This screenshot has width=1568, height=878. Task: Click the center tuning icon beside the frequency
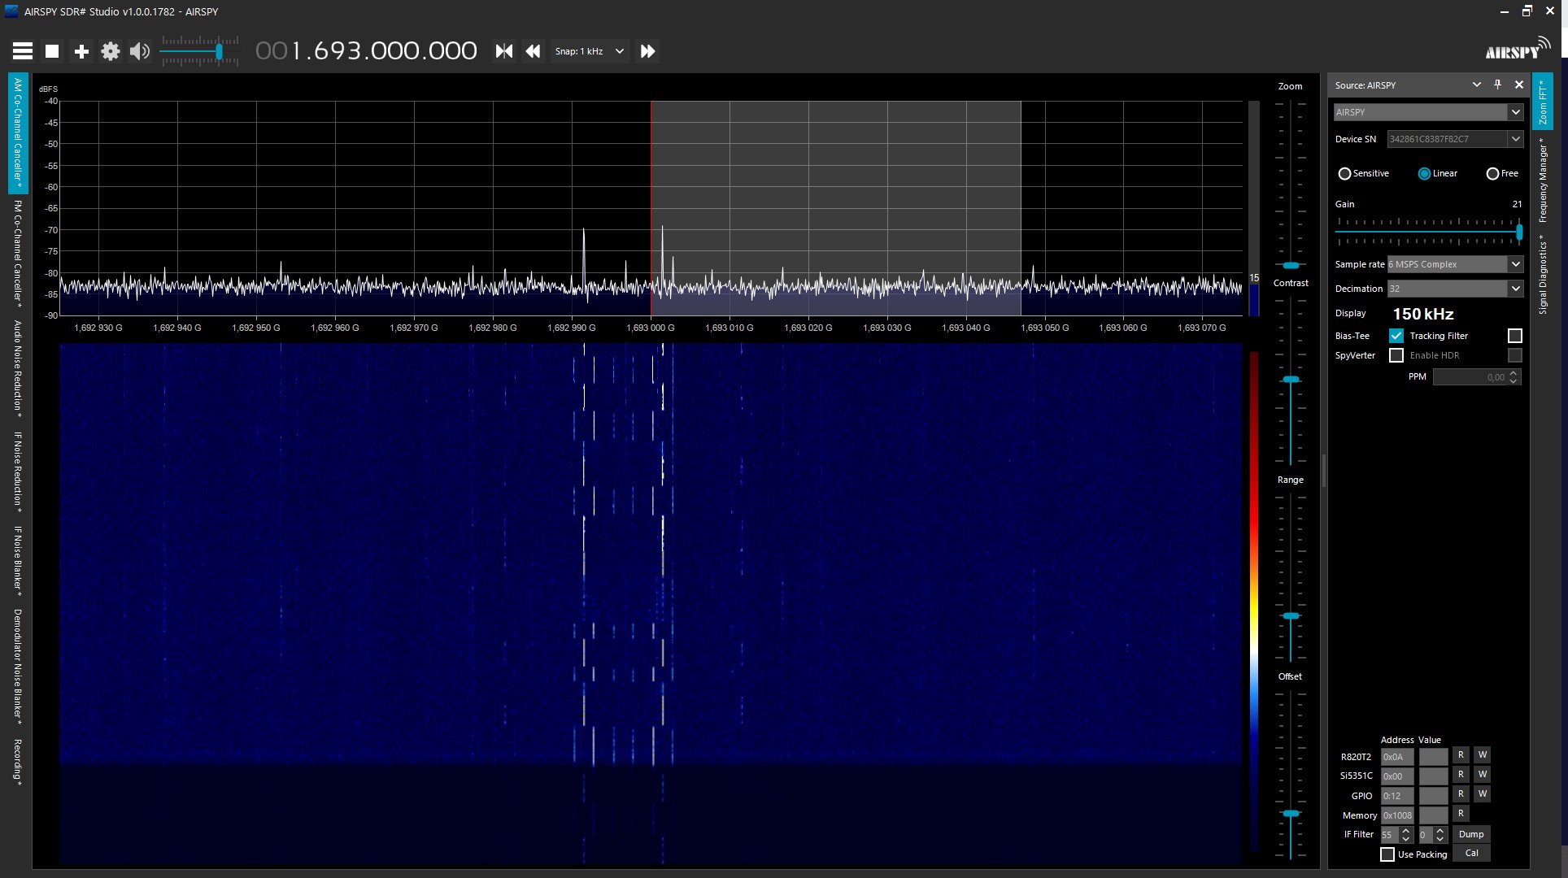click(x=504, y=51)
